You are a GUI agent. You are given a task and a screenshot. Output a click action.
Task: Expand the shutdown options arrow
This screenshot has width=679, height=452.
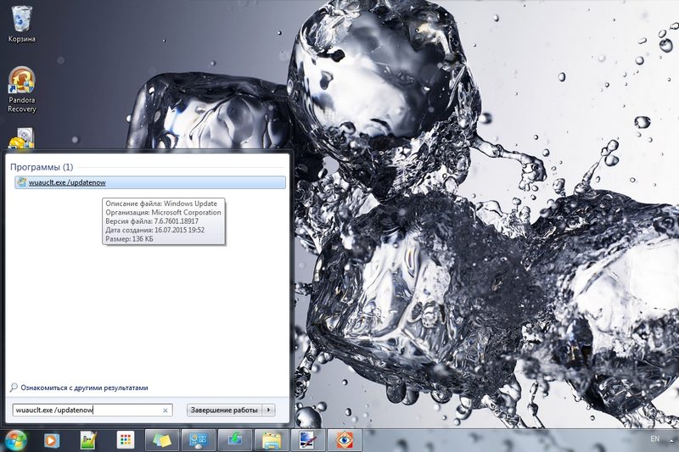click(x=269, y=410)
